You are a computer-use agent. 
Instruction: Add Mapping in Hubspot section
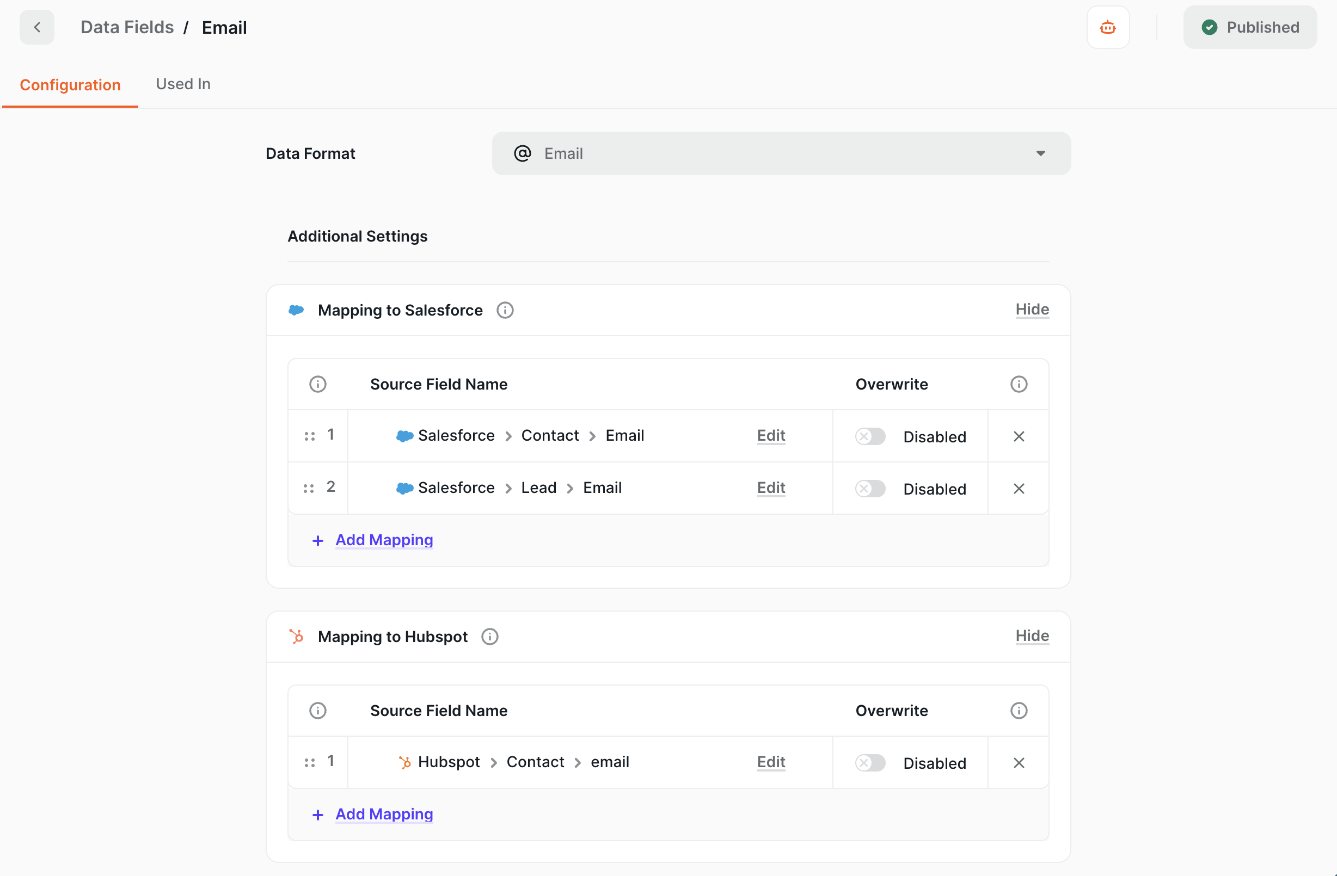coord(384,814)
